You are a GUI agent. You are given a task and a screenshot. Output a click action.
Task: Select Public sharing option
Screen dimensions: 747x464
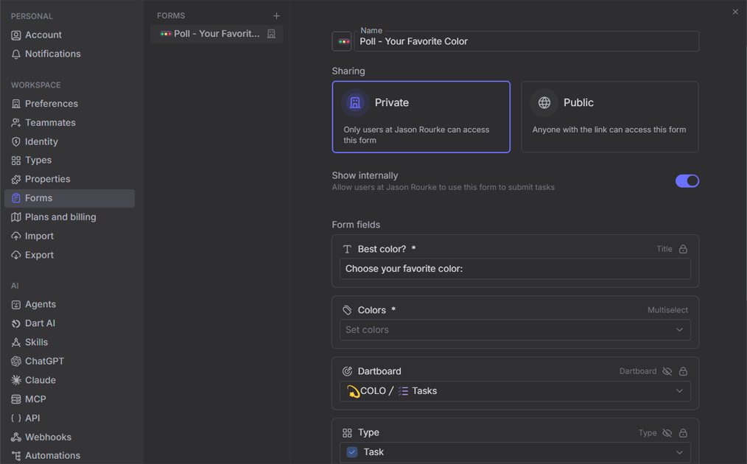[610, 116]
